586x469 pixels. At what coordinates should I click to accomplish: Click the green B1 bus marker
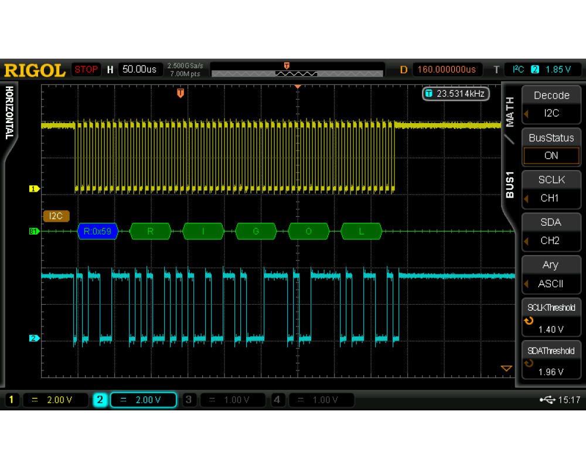tap(33, 232)
